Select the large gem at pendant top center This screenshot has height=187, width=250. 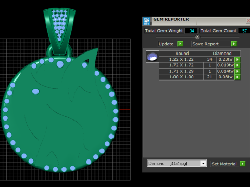pos(60,64)
